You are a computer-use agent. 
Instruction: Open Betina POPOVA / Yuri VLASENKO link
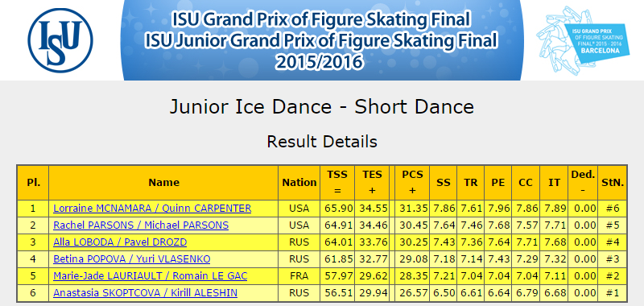tap(132, 258)
